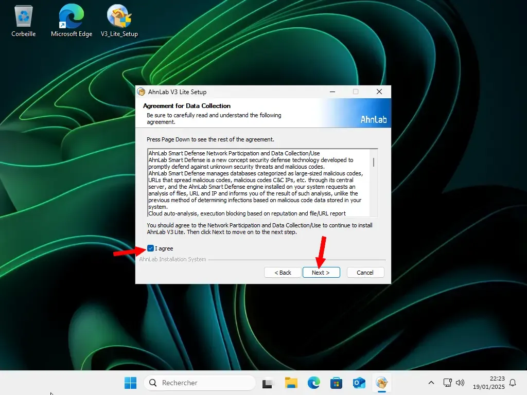Click the Agreement for Data Collection heading
This screenshot has width=527, height=395.
[187, 106]
